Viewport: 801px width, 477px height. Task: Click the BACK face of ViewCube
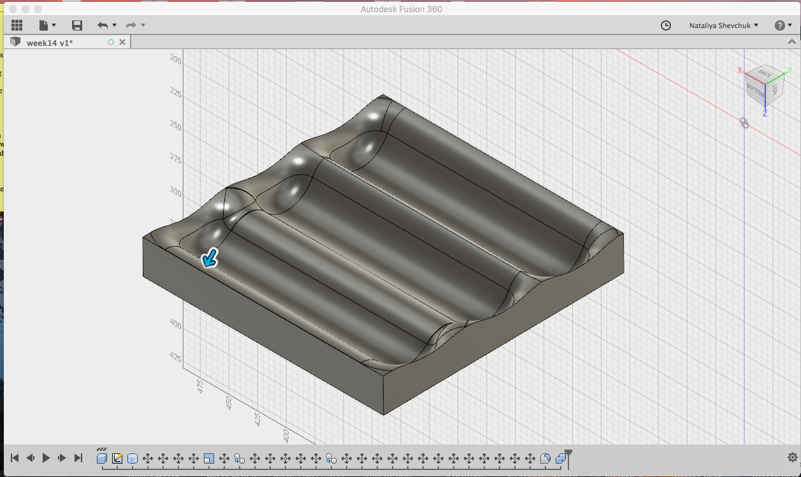click(x=764, y=75)
